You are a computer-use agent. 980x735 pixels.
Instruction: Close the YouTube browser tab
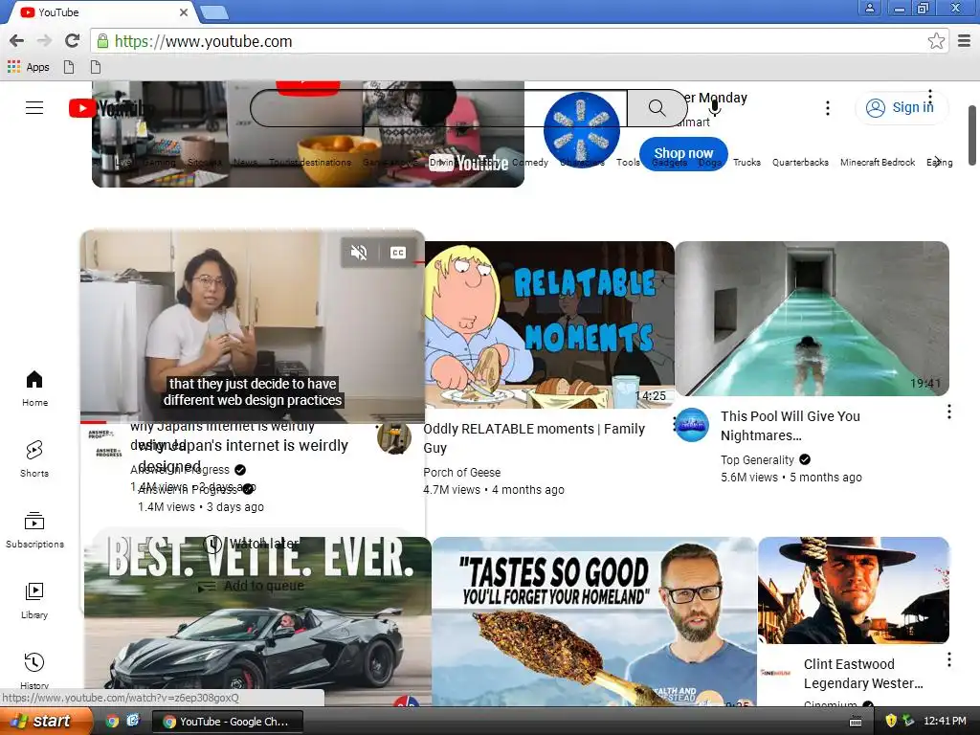(184, 11)
